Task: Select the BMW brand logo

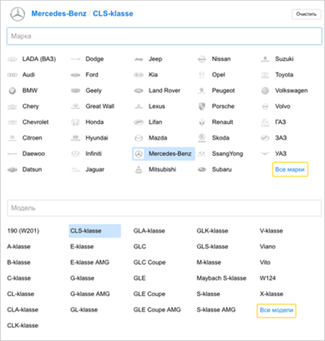Action: click(x=12, y=90)
